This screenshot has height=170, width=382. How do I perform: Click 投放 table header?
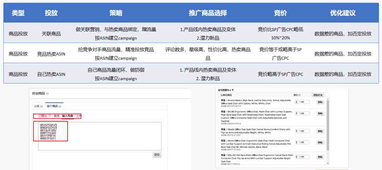[51, 13]
